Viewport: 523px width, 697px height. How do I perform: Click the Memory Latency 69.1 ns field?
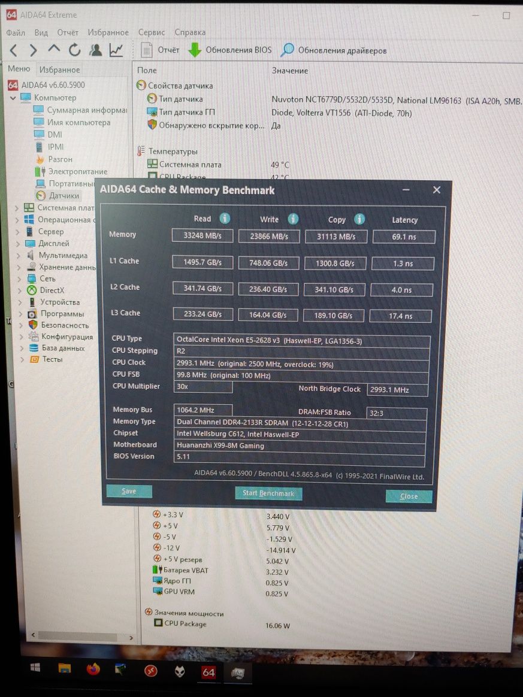click(x=404, y=237)
